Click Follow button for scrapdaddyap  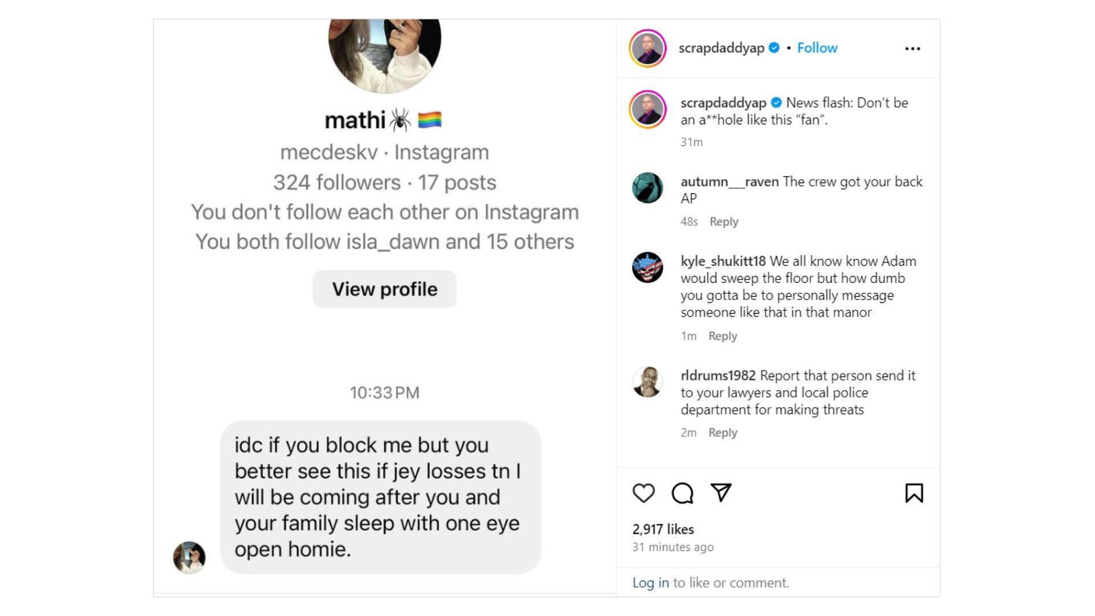(x=818, y=47)
